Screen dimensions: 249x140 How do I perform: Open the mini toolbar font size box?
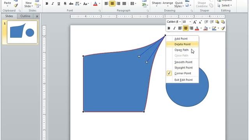187,22
